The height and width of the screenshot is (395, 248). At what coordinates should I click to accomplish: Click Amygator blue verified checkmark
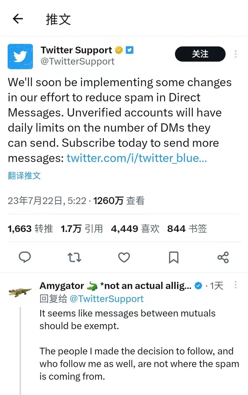click(x=199, y=286)
